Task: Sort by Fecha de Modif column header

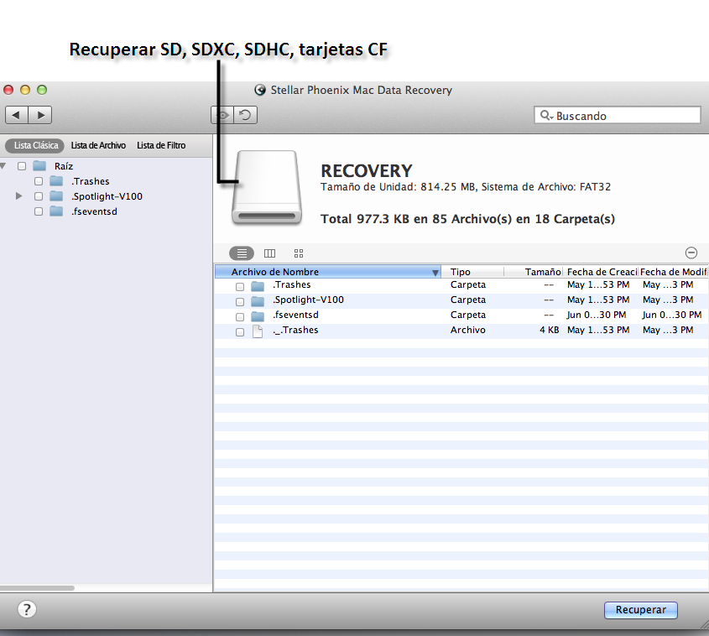Action: tap(673, 272)
